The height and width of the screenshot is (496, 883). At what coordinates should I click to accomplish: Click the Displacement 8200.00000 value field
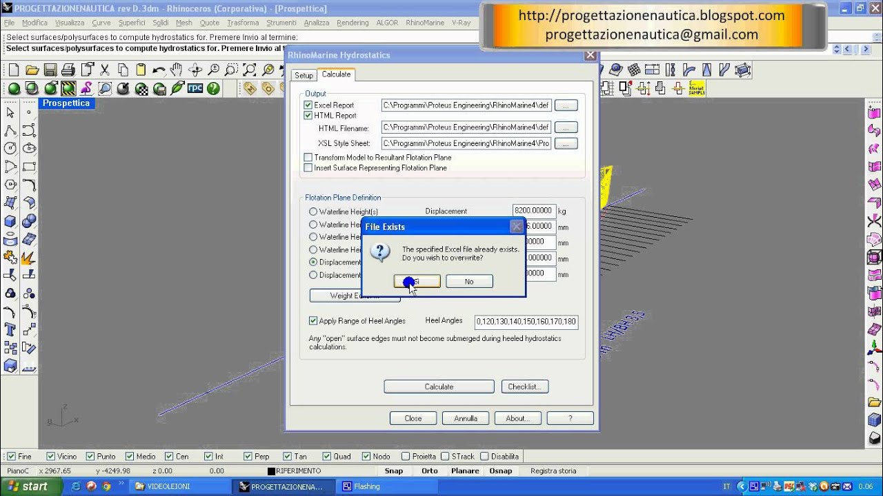point(535,211)
